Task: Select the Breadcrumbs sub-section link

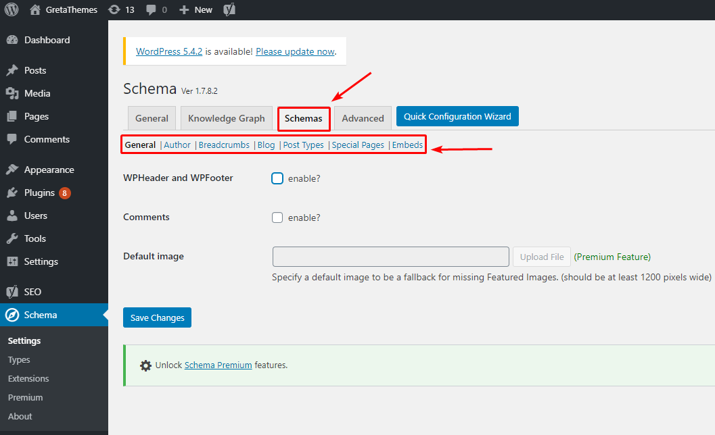Action: coord(224,145)
